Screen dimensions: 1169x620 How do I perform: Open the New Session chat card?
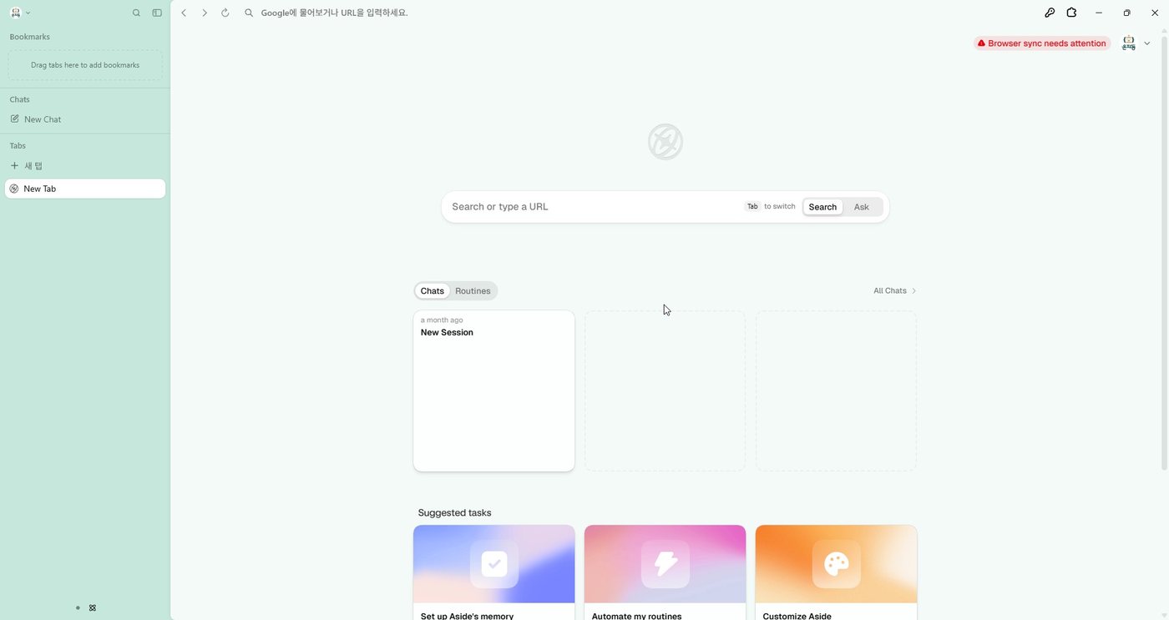(x=493, y=391)
